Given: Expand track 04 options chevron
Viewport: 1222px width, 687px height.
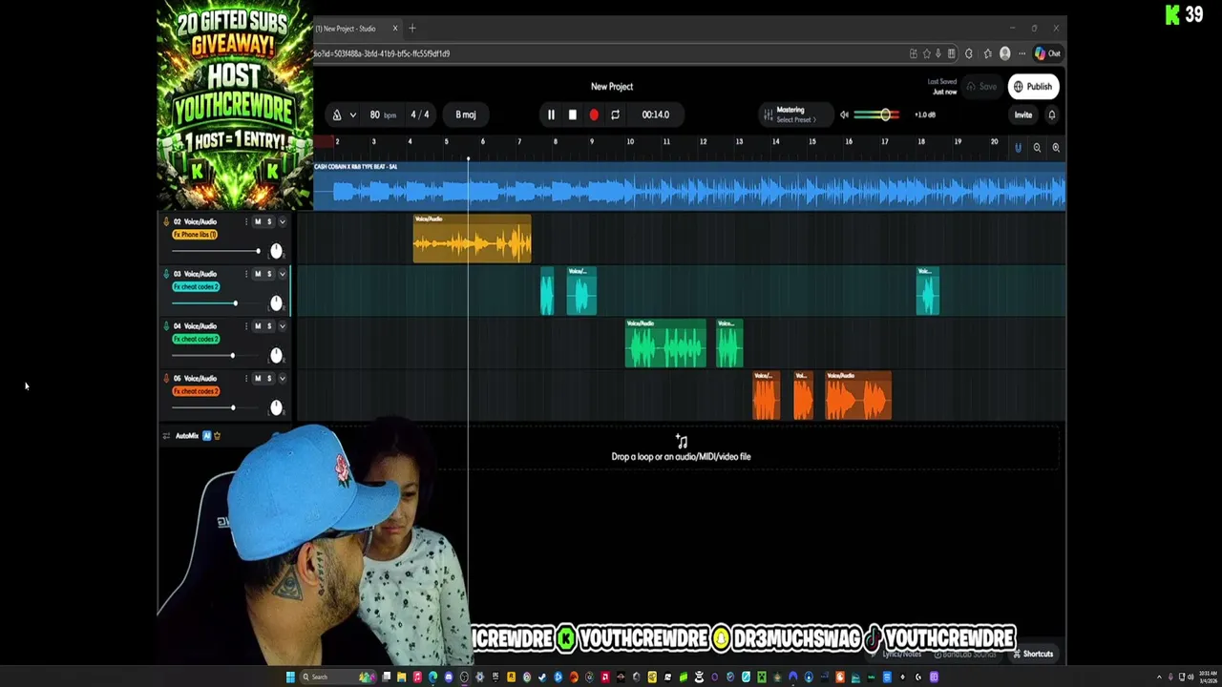Looking at the screenshot, I should (282, 326).
